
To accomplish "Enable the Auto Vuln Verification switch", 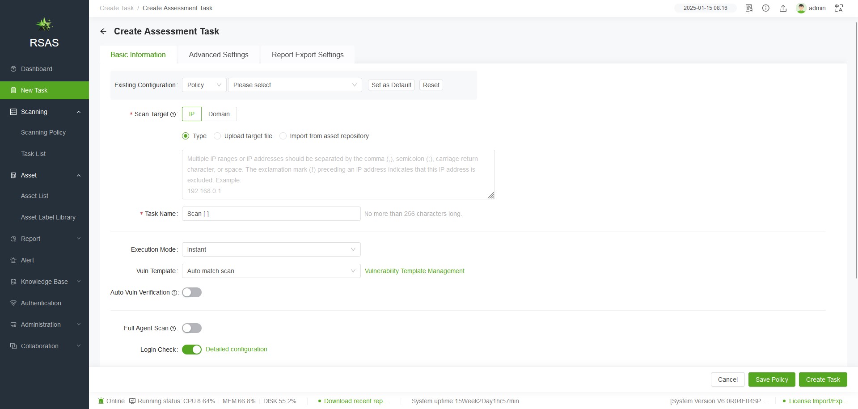I will [192, 292].
